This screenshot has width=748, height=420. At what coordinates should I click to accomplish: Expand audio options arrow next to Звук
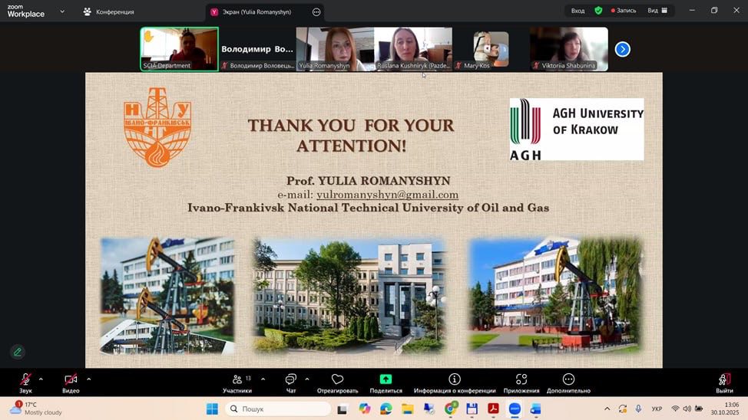(x=41, y=379)
